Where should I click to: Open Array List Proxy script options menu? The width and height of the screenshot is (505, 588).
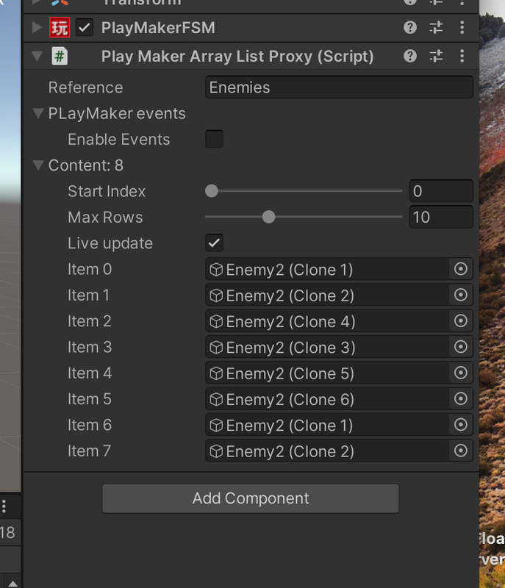click(x=462, y=57)
